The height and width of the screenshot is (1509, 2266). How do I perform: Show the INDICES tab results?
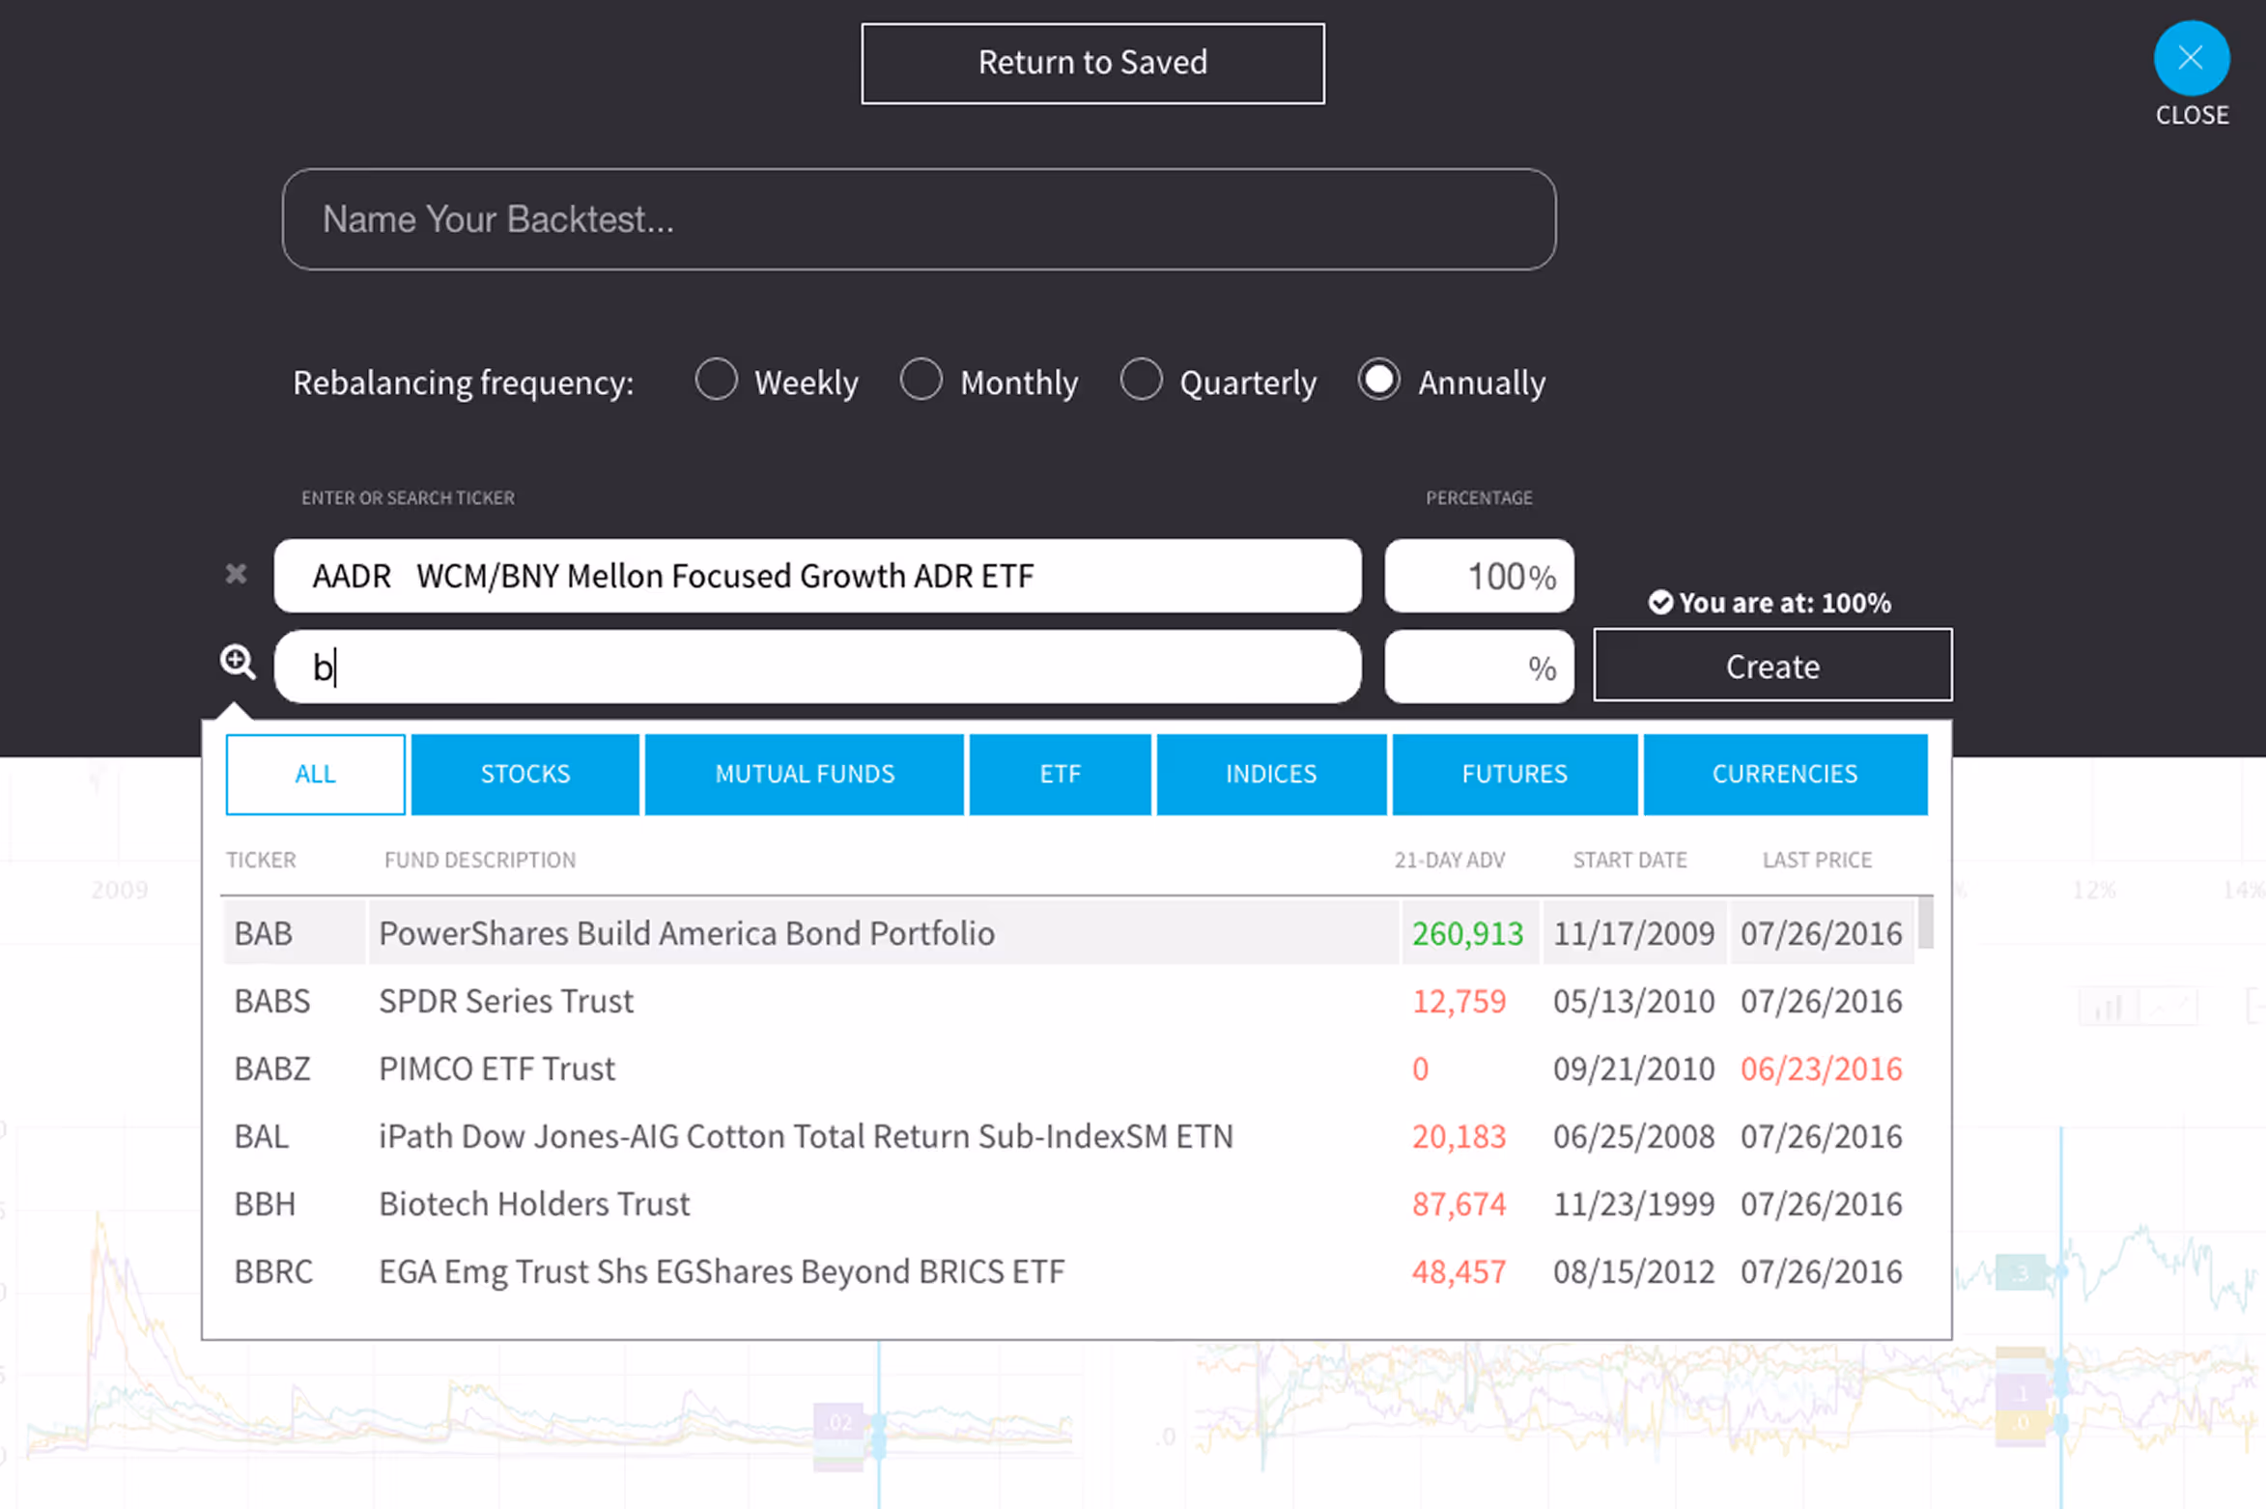pos(1270,774)
